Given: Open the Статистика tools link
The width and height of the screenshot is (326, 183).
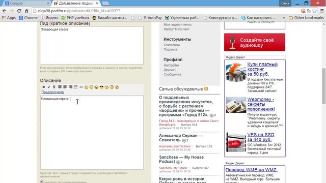Looking at the screenshot, I should click(172, 45).
